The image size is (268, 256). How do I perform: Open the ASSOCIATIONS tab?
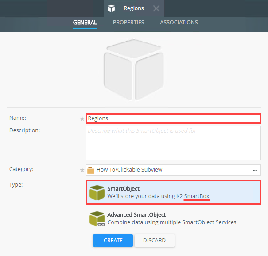point(179,23)
